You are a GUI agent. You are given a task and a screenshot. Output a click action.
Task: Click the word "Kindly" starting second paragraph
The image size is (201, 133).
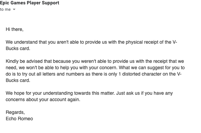coord(12,61)
